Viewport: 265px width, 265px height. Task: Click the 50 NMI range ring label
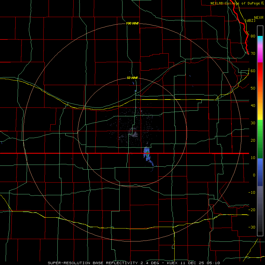[x=132, y=78]
